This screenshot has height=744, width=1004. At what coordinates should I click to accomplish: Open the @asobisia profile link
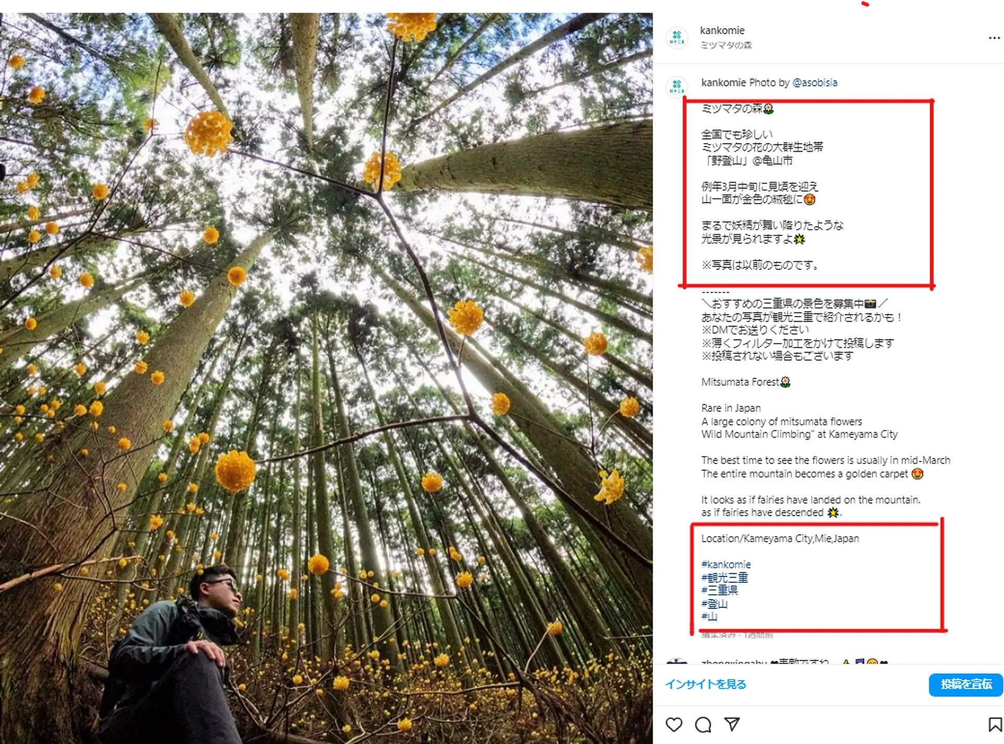[x=815, y=83]
